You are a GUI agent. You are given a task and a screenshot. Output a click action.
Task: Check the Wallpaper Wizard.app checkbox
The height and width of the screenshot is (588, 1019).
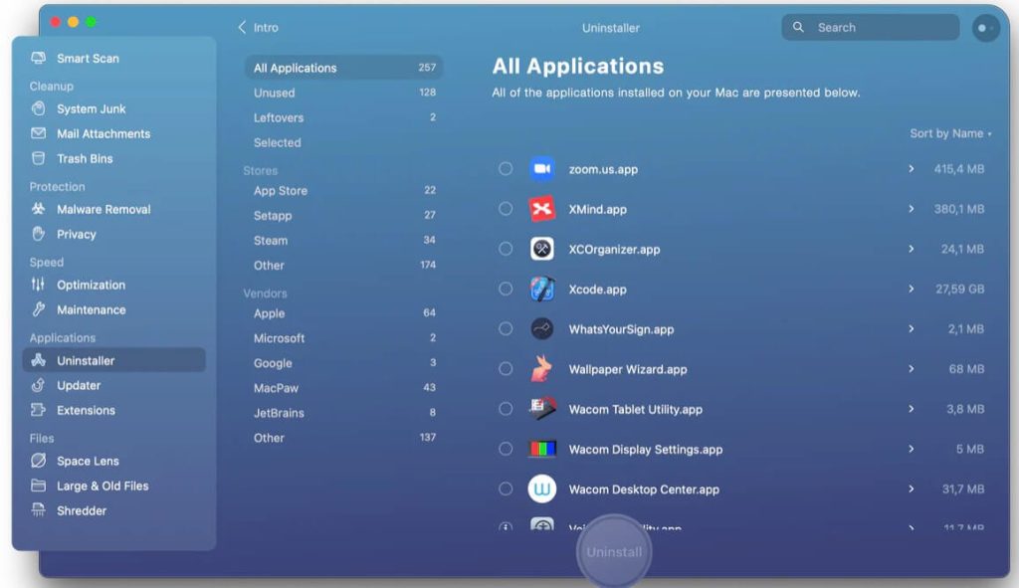[506, 369]
